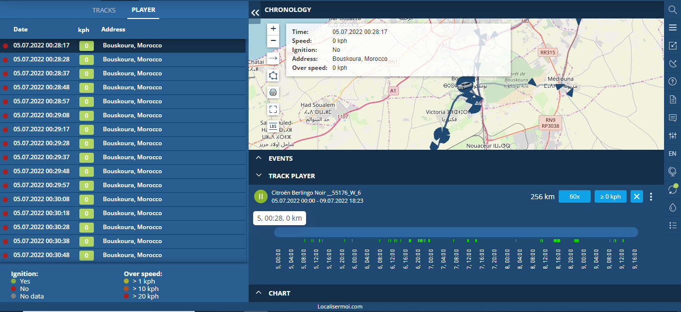Zoom out on the map
The width and height of the screenshot is (681, 312).
273,41
